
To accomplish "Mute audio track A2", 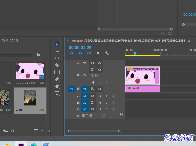I will (100, 103).
